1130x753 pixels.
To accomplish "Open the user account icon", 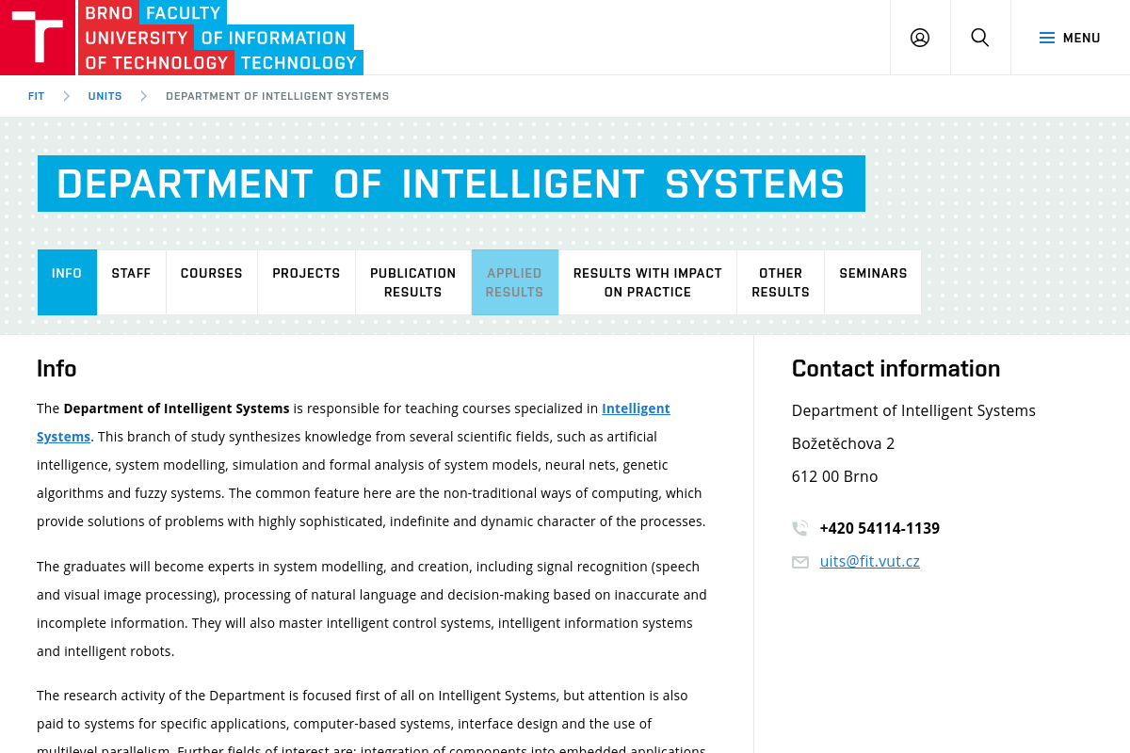I will pyautogui.click(x=920, y=38).
